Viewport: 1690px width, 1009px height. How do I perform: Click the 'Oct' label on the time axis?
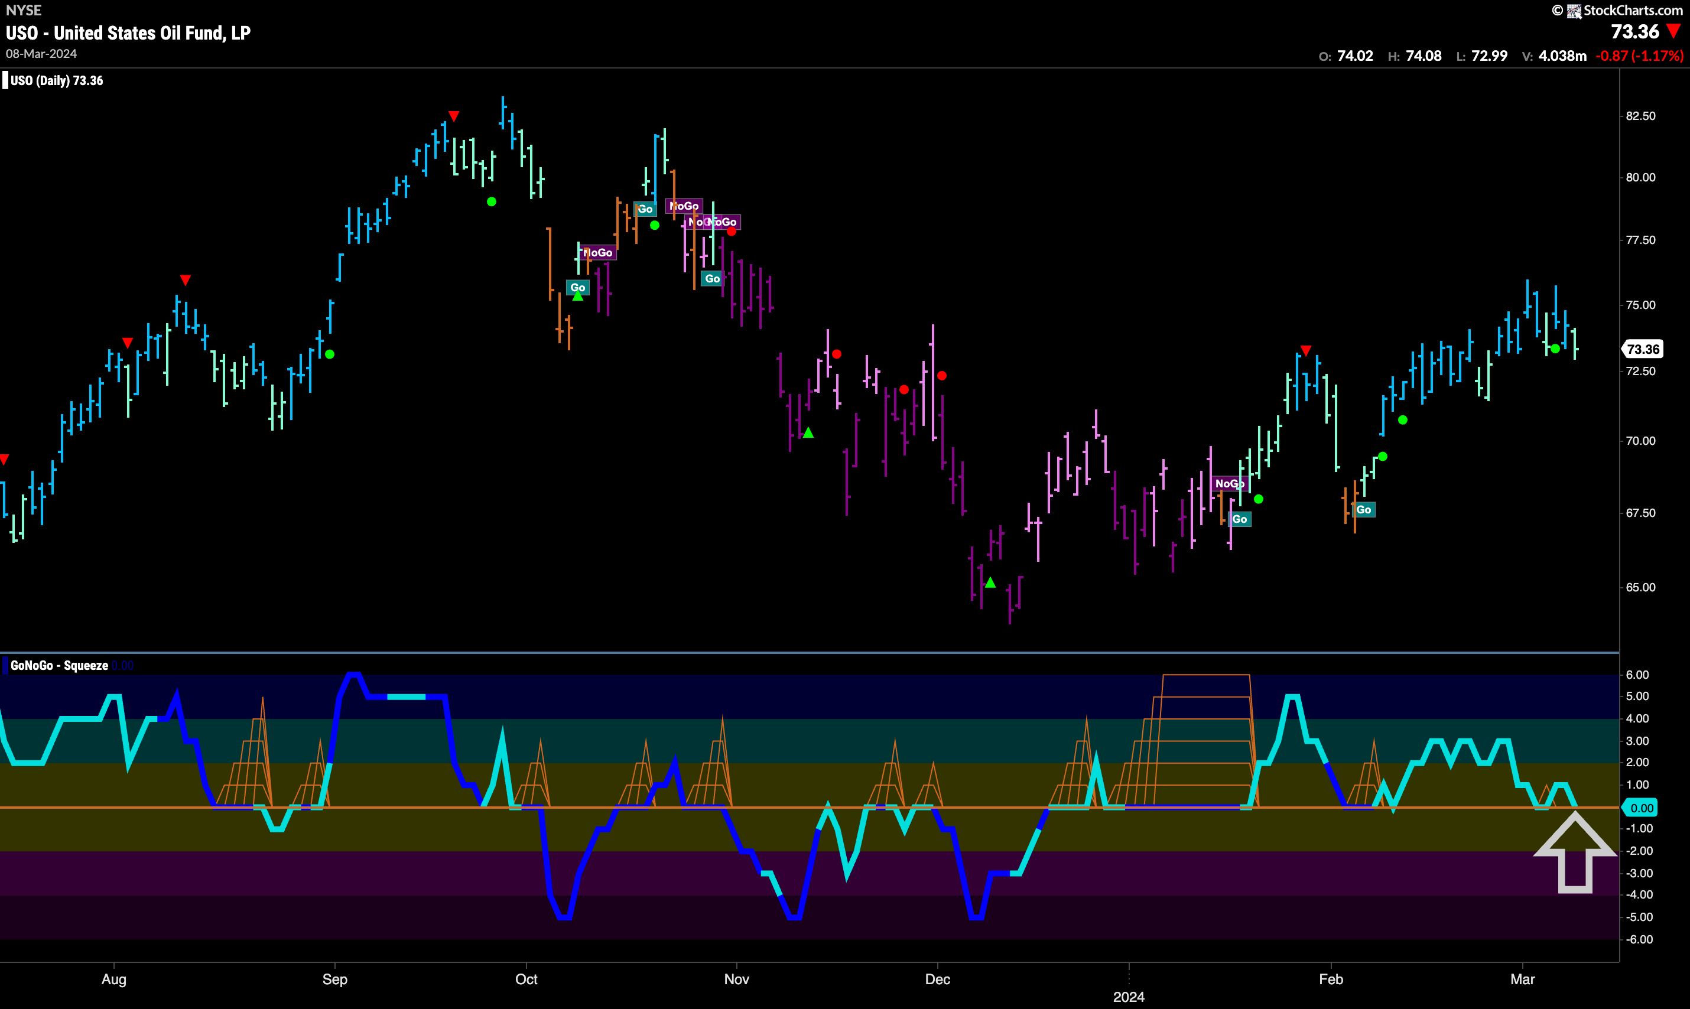click(526, 979)
